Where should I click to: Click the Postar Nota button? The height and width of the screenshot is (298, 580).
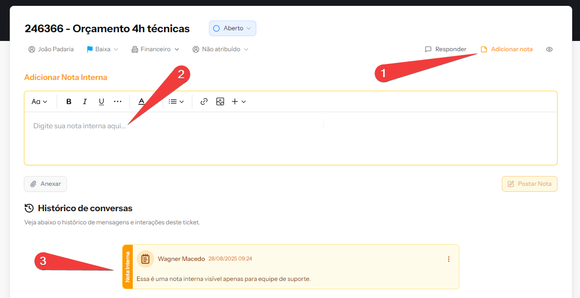[x=530, y=184]
